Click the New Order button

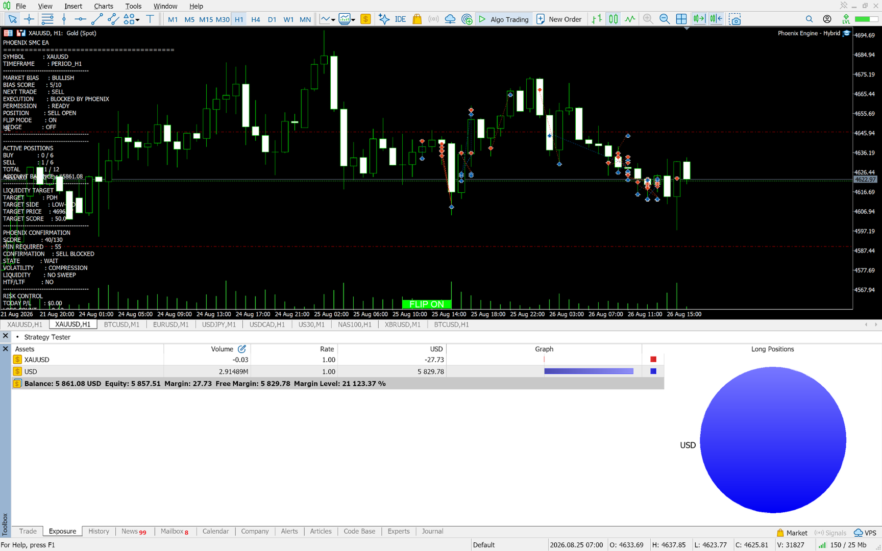(x=559, y=19)
